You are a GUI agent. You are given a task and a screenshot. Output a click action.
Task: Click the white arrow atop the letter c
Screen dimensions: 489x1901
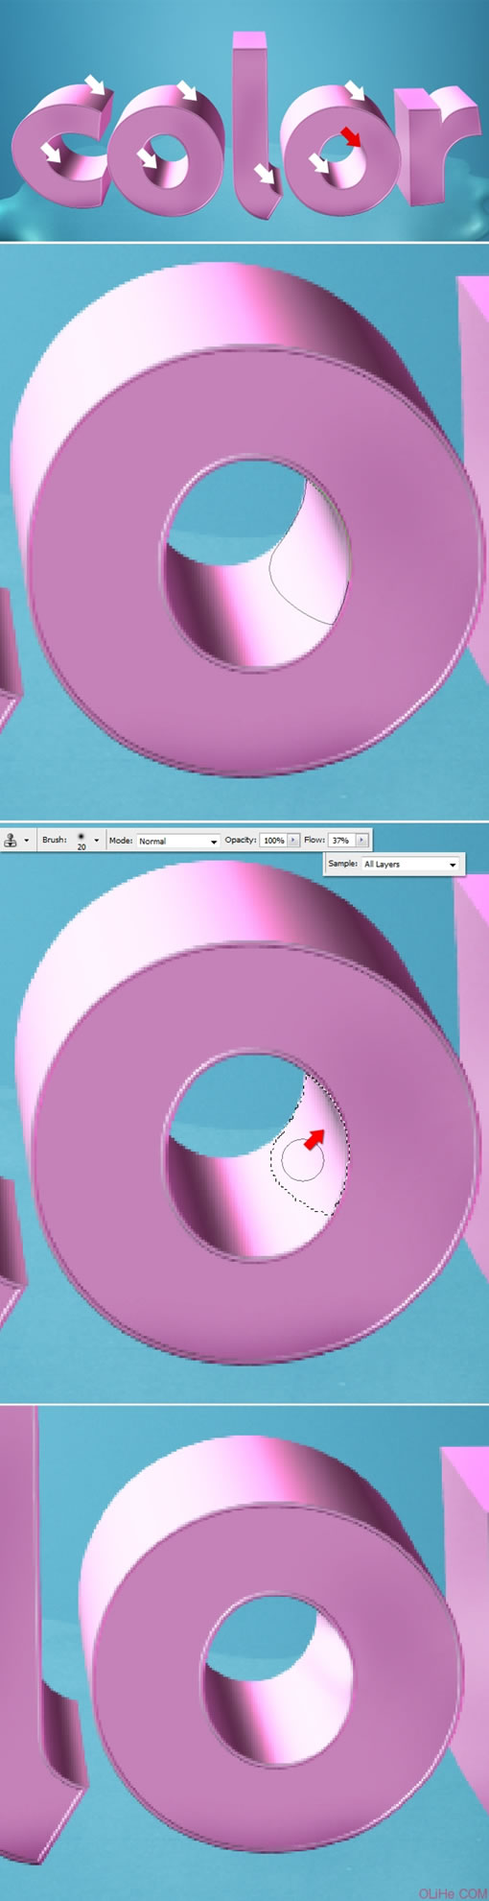(94, 83)
